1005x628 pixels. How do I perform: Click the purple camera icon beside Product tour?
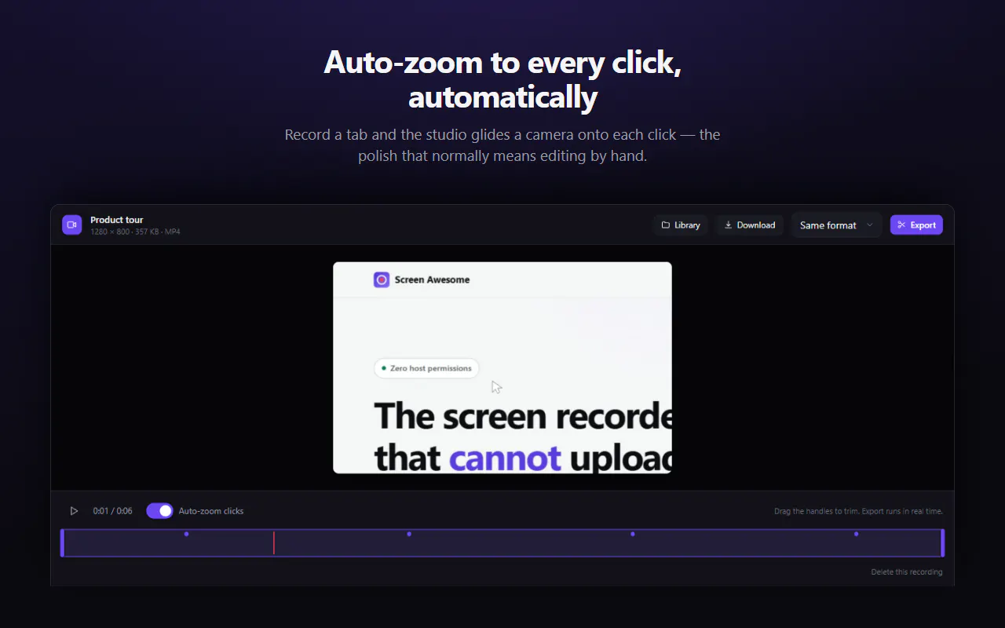pyautogui.click(x=72, y=225)
